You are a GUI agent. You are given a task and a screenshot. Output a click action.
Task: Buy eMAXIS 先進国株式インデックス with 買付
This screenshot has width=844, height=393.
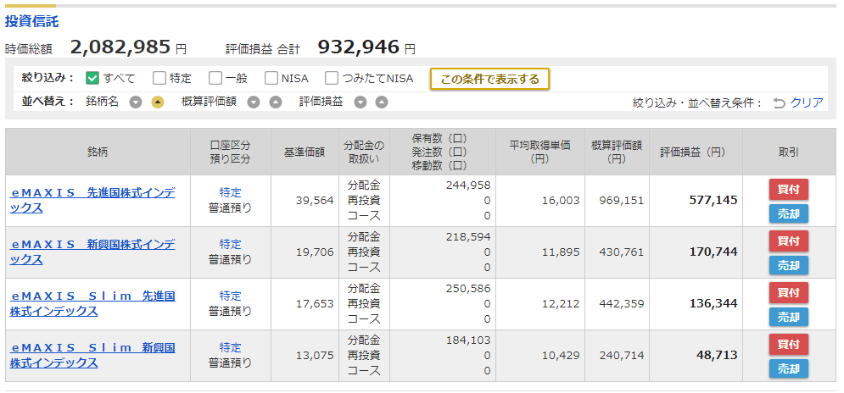789,189
